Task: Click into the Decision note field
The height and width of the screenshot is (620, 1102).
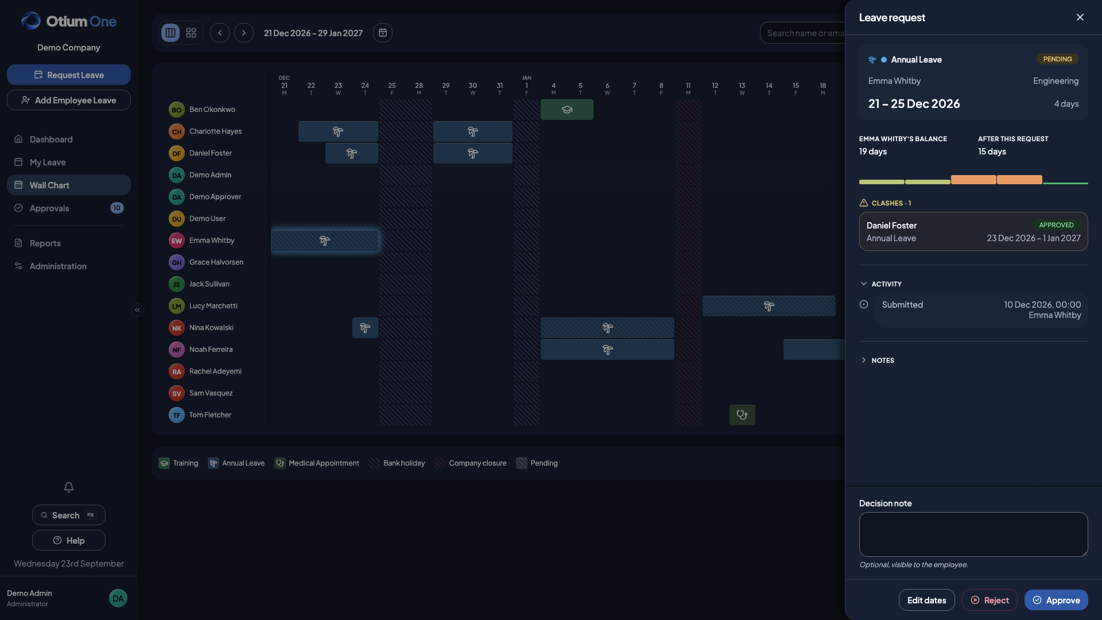Action: 973,534
